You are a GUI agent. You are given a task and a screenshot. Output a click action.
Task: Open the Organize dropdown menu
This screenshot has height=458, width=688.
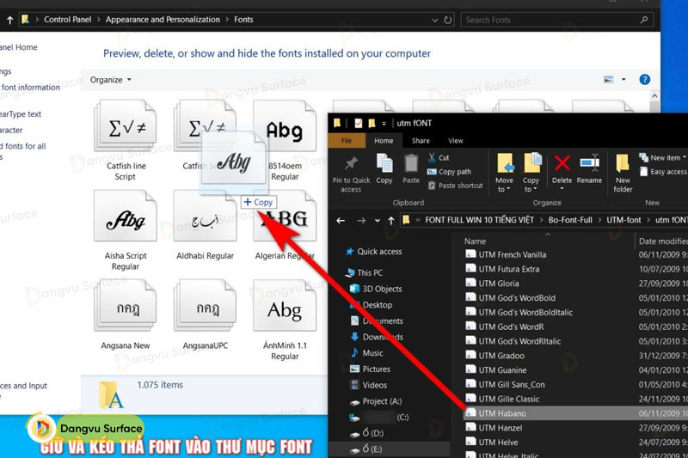coord(111,80)
